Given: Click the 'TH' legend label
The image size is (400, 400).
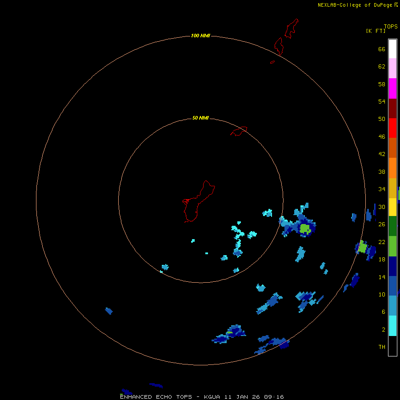Looking at the screenshot, I should (x=382, y=347).
